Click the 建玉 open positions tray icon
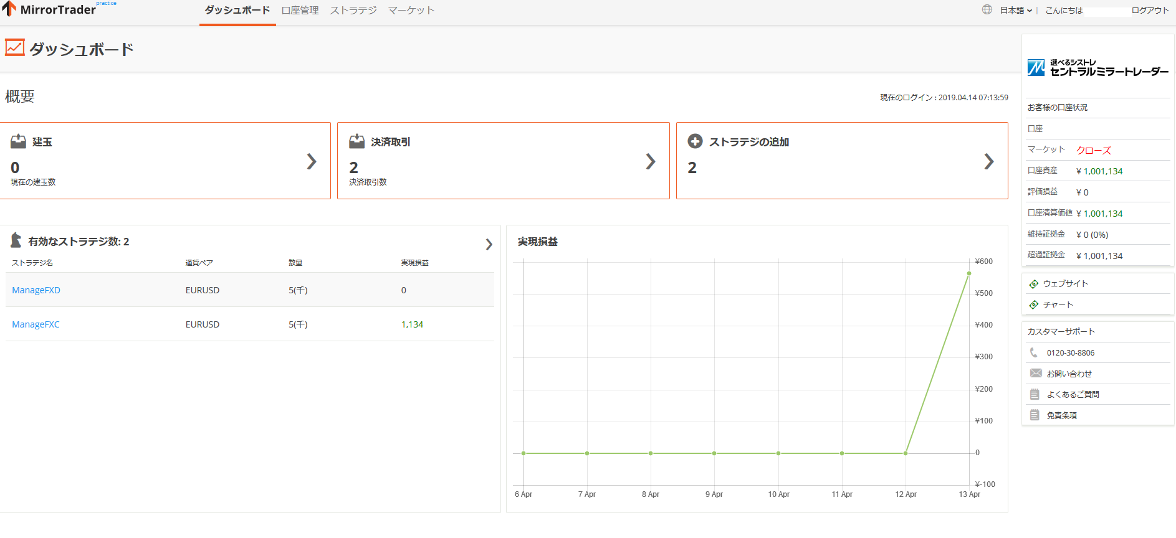 19,141
